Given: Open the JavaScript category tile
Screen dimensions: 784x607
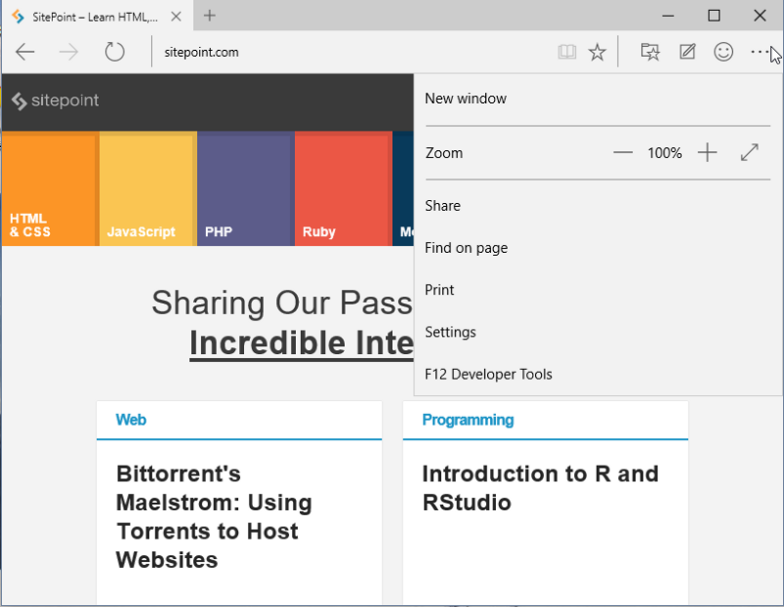Looking at the screenshot, I should (147, 188).
